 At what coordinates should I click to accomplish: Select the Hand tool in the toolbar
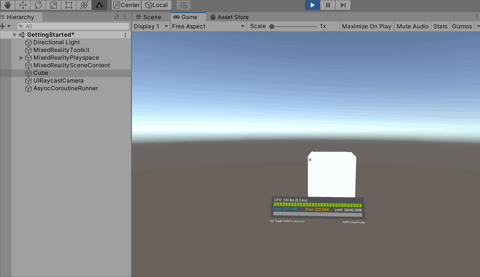click(7, 5)
